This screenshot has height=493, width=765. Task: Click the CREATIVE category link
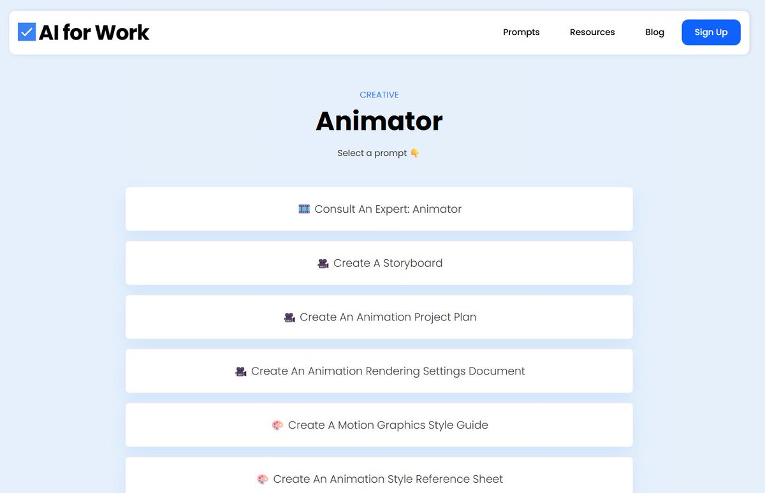coord(379,95)
